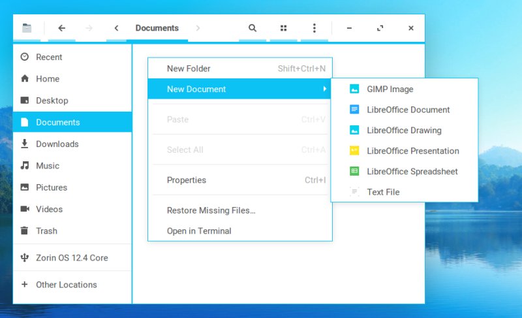Viewport: 522px width, 318px height.
Task: Click the trash can icon
Action: [x=24, y=231]
